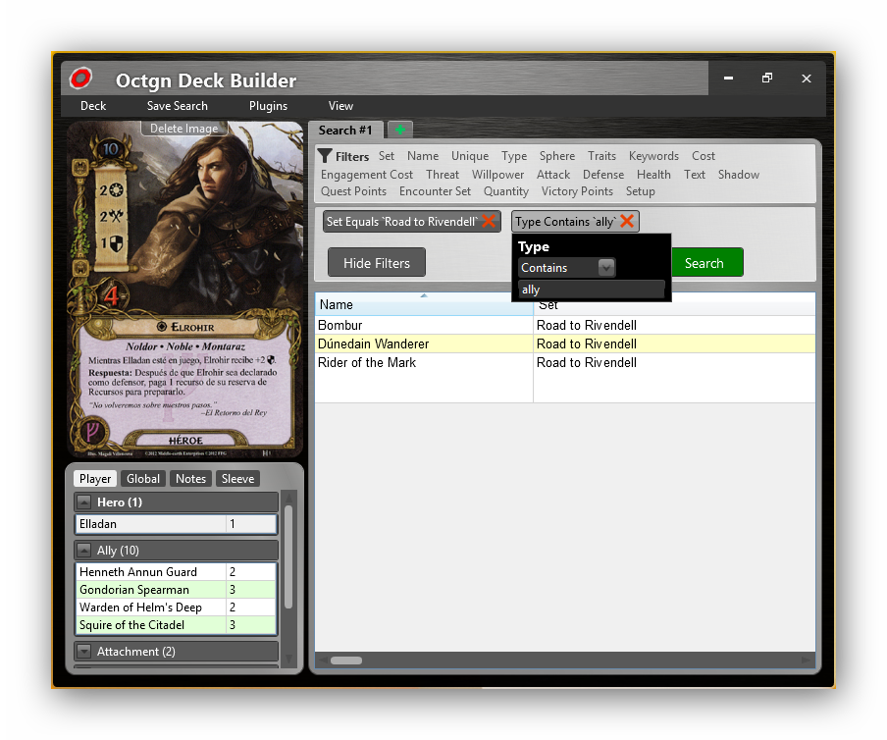Viewport: 887px width, 740px height.
Task: Click the Elrohir card image preview
Action: click(x=185, y=290)
